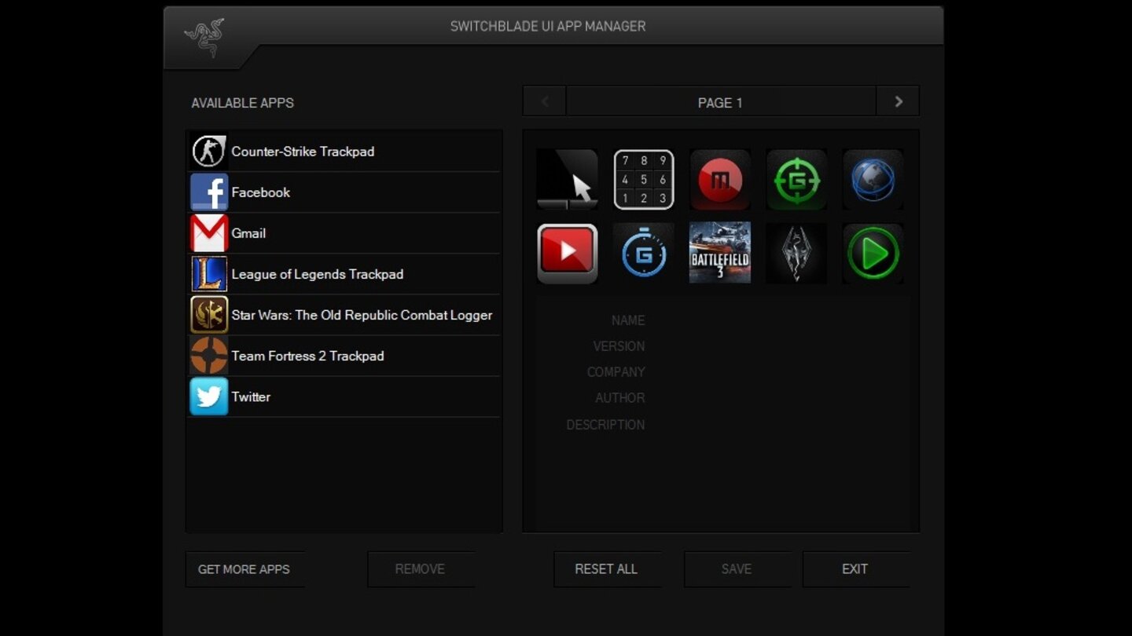The width and height of the screenshot is (1132, 636).
Task: Select the green Gaming mode crosshair tile
Action: click(796, 179)
